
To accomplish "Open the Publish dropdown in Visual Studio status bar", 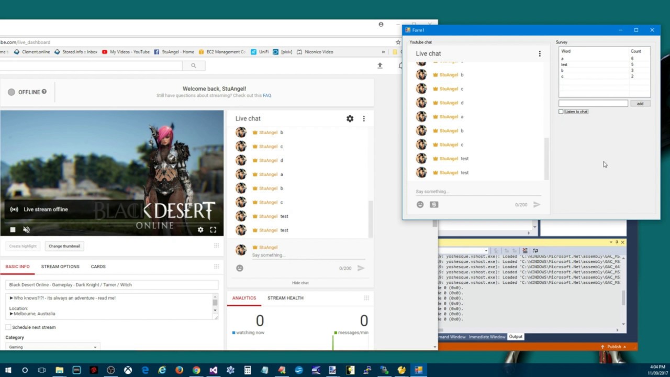I will coord(613,347).
